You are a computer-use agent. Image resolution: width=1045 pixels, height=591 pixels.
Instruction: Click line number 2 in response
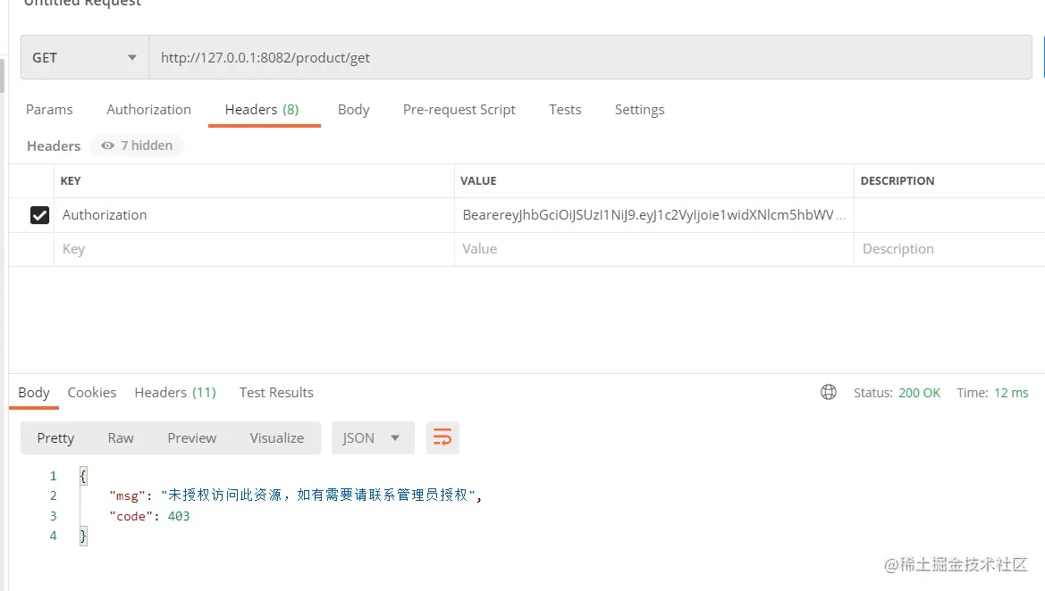click(54, 495)
